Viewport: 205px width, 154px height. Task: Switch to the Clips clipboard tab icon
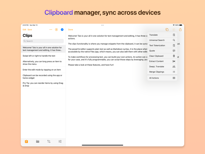[x=26, y=141]
